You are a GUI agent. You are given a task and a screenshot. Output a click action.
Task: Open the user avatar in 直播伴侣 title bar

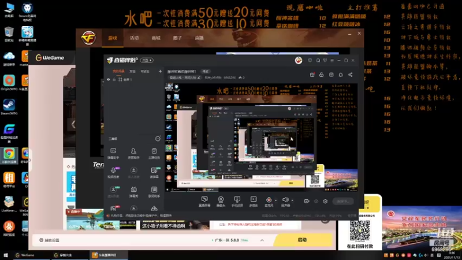point(299,61)
